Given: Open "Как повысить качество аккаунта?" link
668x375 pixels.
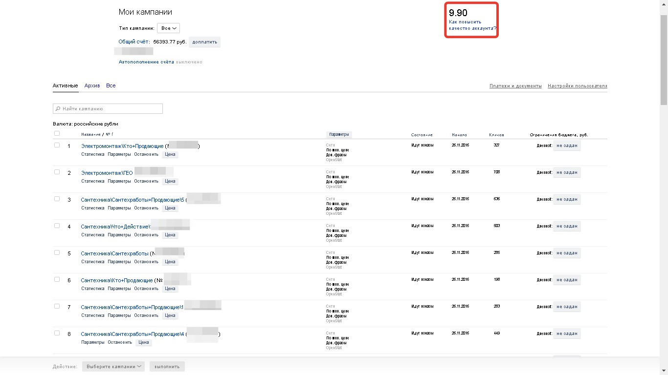Looking at the screenshot, I should [472, 25].
